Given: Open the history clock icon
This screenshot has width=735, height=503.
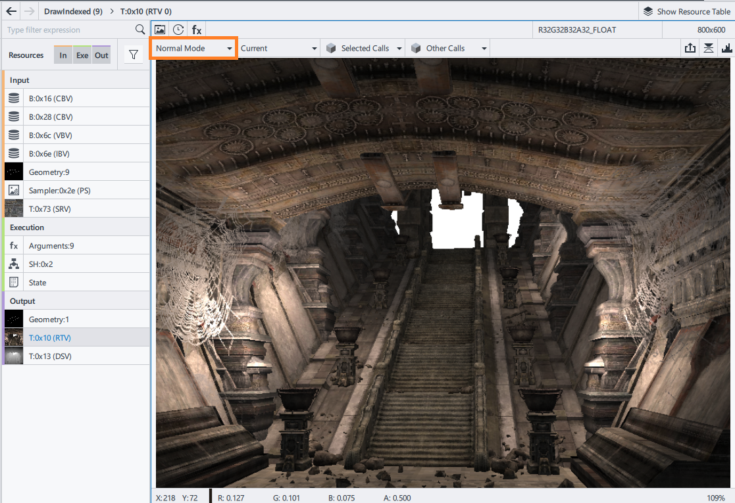Looking at the screenshot, I should tap(178, 30).
